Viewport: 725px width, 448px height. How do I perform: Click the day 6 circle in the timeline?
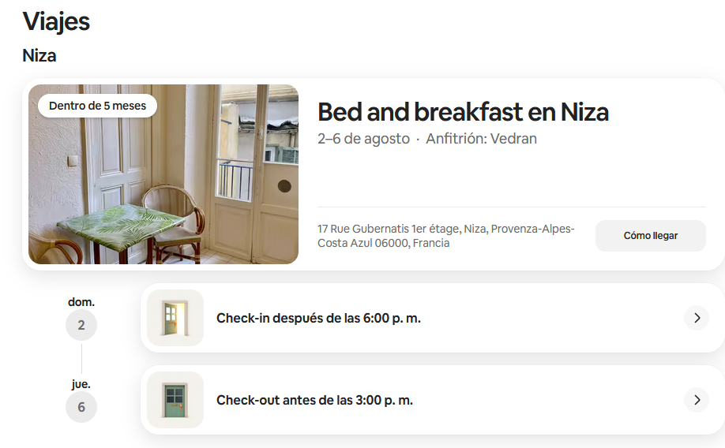tap(81, 407)
